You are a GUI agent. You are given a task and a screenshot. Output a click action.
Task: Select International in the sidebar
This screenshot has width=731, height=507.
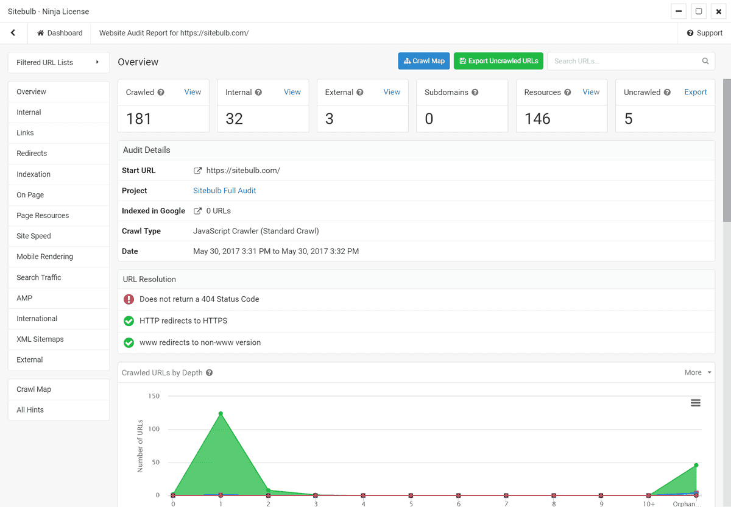click(58, 319)
